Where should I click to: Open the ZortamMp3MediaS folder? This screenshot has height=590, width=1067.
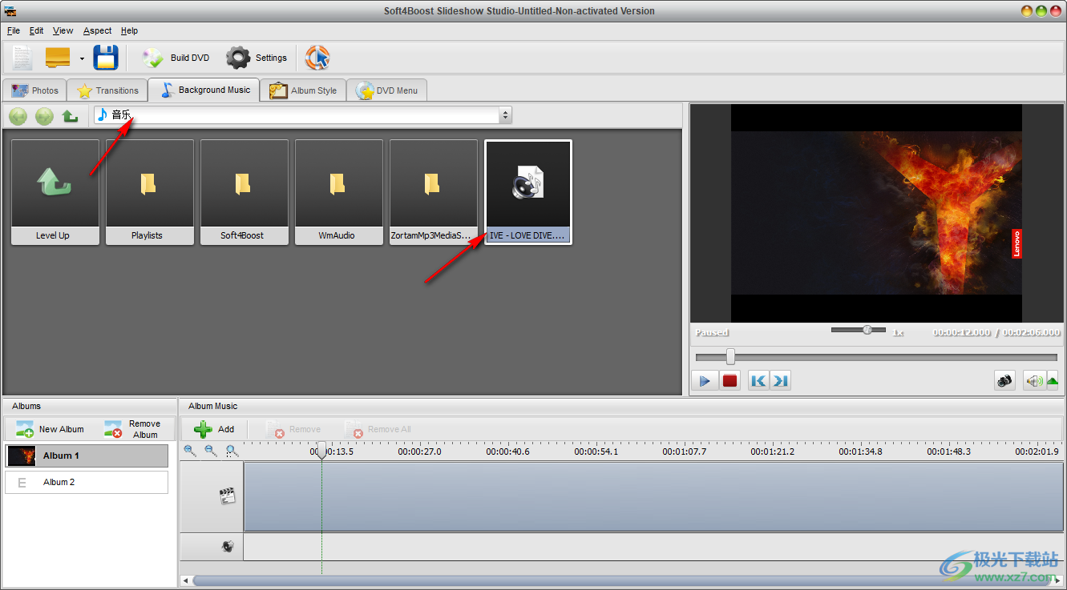(434, 192)
